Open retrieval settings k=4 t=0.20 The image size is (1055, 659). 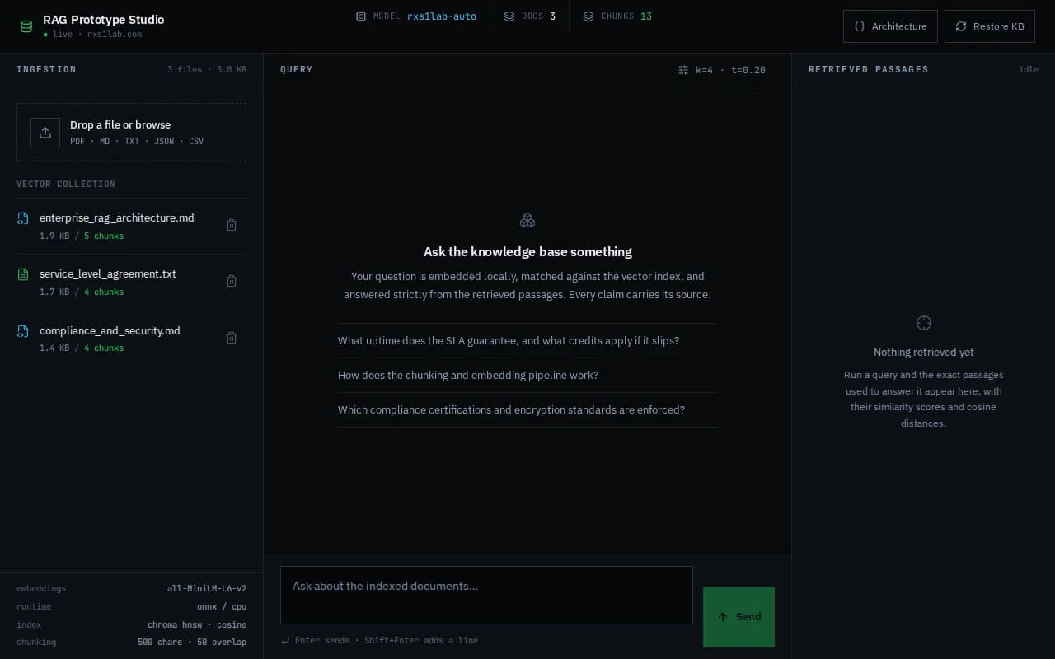click(x=722, y=70)
